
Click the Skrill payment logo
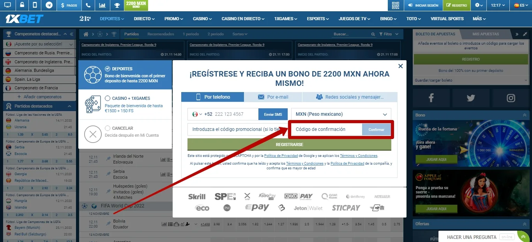(x=197, y=197)
